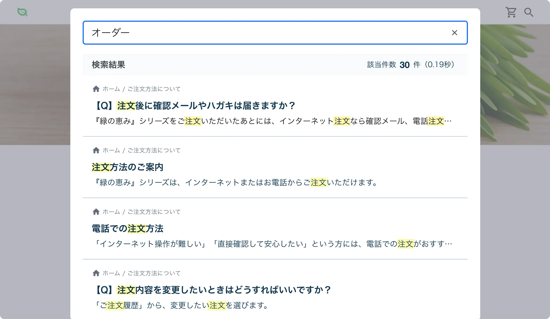Click ご注文方法について breadcrumb in second result
The image size is (550, 319).
(x=154, y=150)
